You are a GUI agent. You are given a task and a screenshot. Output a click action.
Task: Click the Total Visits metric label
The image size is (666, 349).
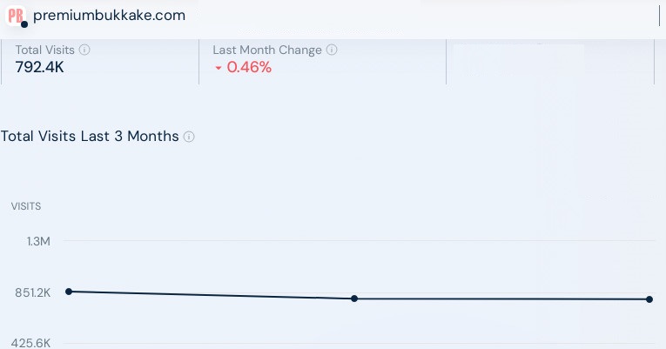tap(45, 50)
